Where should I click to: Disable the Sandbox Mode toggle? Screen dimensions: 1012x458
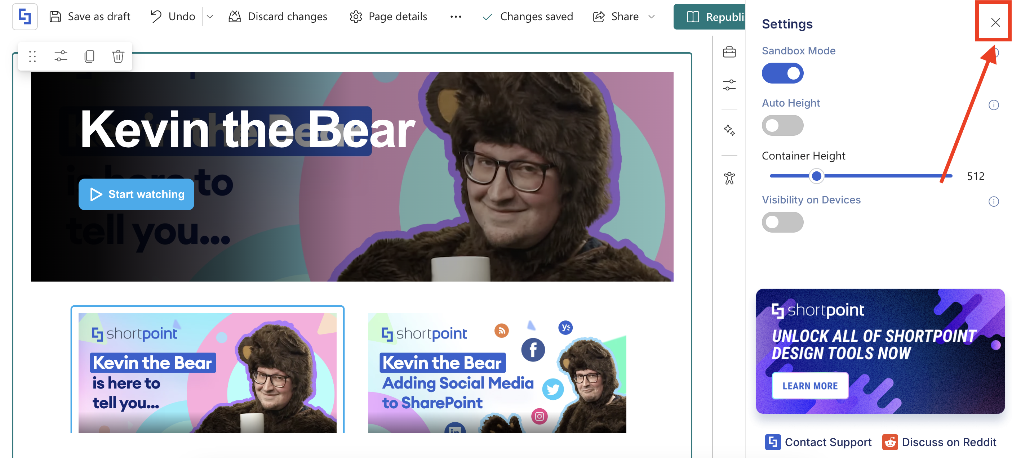click(x=782, y=73)
